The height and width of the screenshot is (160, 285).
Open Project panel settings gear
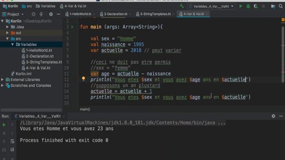pos(51,14)
